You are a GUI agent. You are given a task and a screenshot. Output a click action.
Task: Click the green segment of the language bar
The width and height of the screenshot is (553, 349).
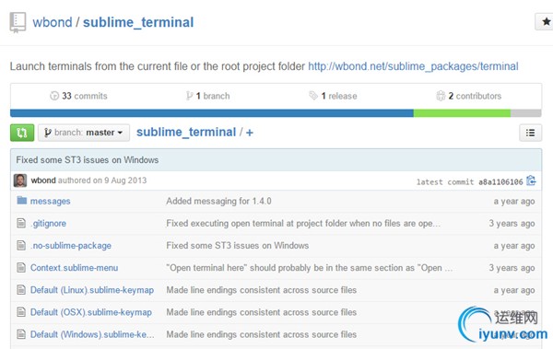[462, 113]
